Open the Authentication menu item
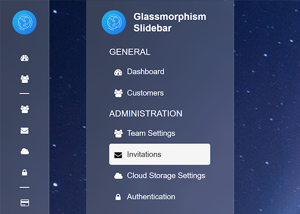This screenshot has width=300, height=214. [151, 197]
